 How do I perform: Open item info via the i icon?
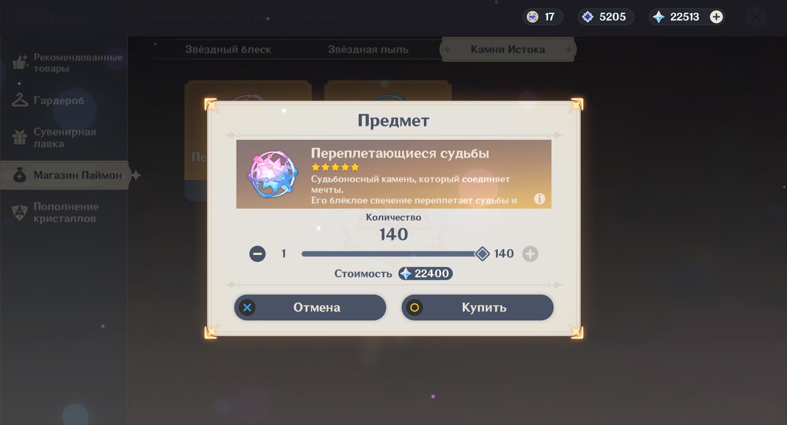coord(540,199)
